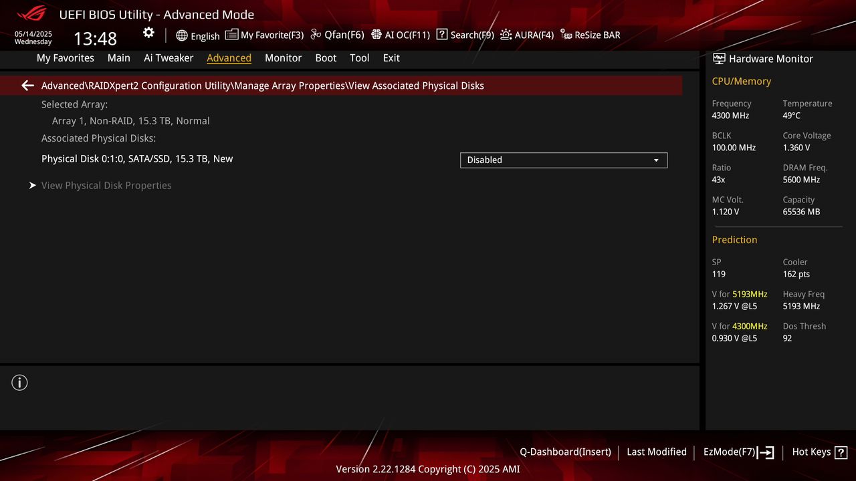Viewport: 856px width, 481px height.
Task: Click the Temperature 49°C value
Action: coord(792,116)
